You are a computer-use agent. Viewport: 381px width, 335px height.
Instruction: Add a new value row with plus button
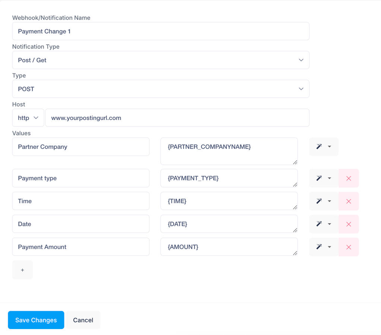tap(22, 270)
